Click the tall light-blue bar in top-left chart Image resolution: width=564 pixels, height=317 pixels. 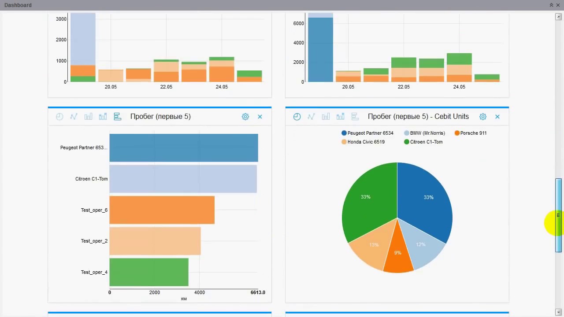pos(83,39)
